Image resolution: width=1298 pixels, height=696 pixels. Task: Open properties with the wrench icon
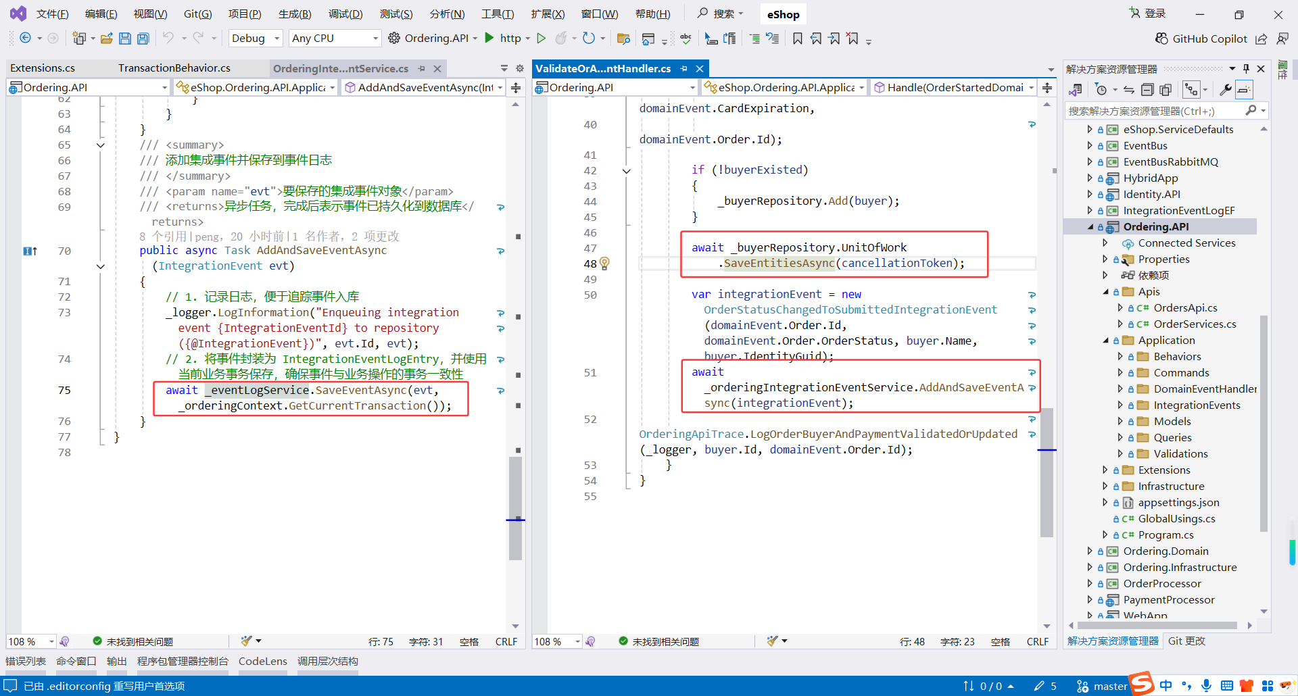click(1225, 90)
